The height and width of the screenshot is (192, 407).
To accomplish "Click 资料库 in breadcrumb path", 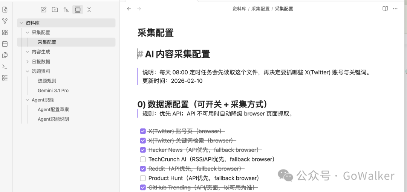I will point(239,9).
